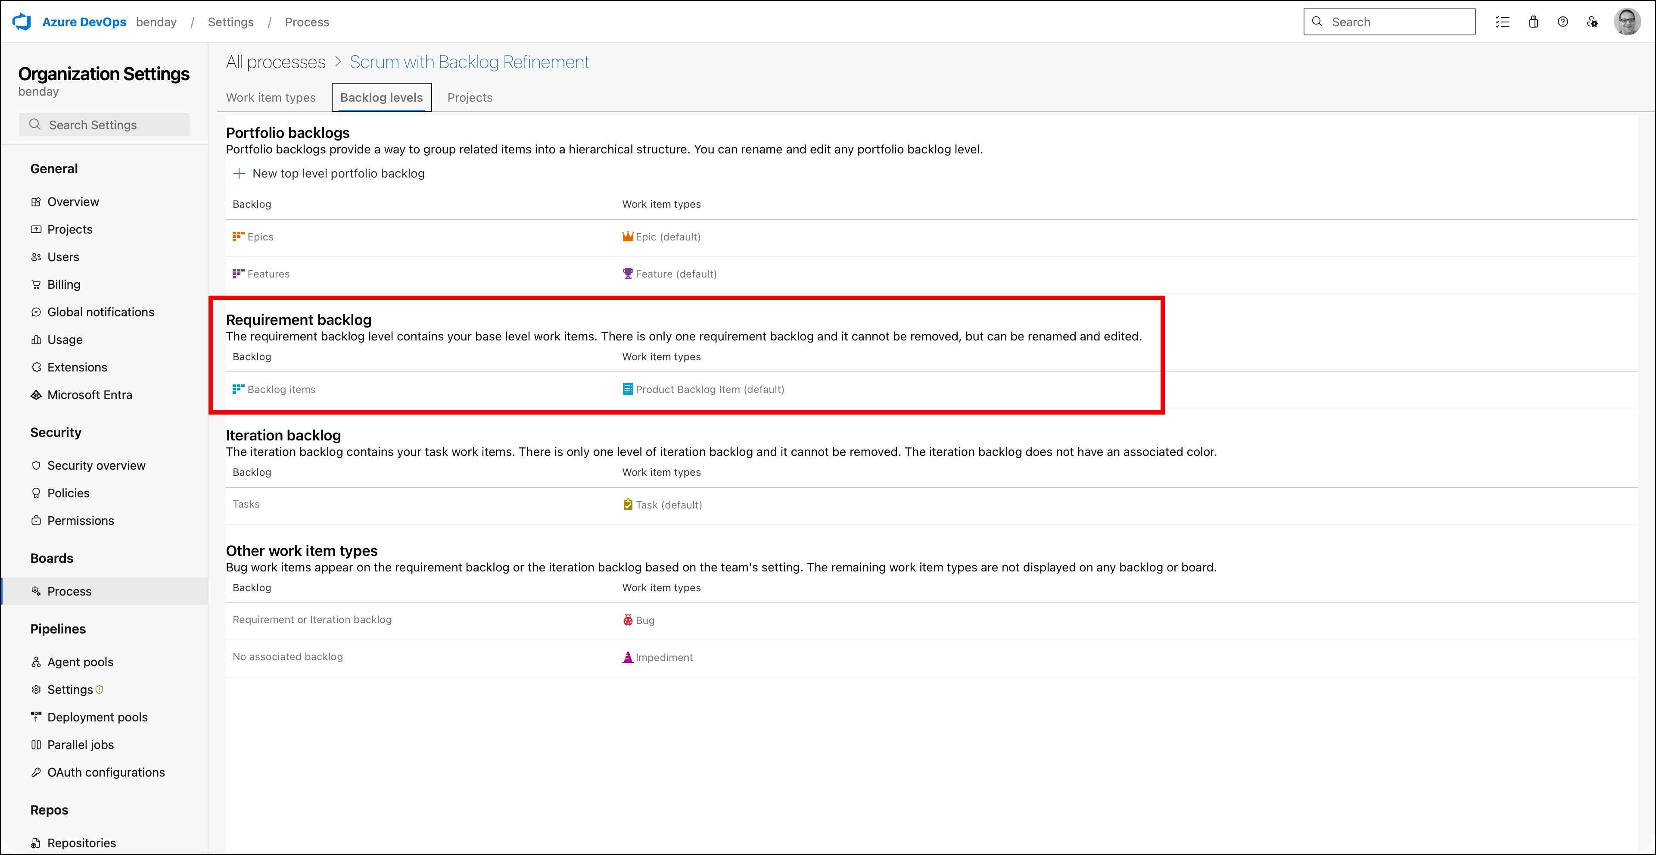Open the Marketplace shopping bag icon
This screenshot has height=855, width=1656.
tap(1533, 22)
